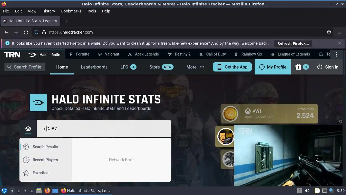This screenshot has height=195, width=346.
Task: Open the Tools menu
Action: click(91, 11)
